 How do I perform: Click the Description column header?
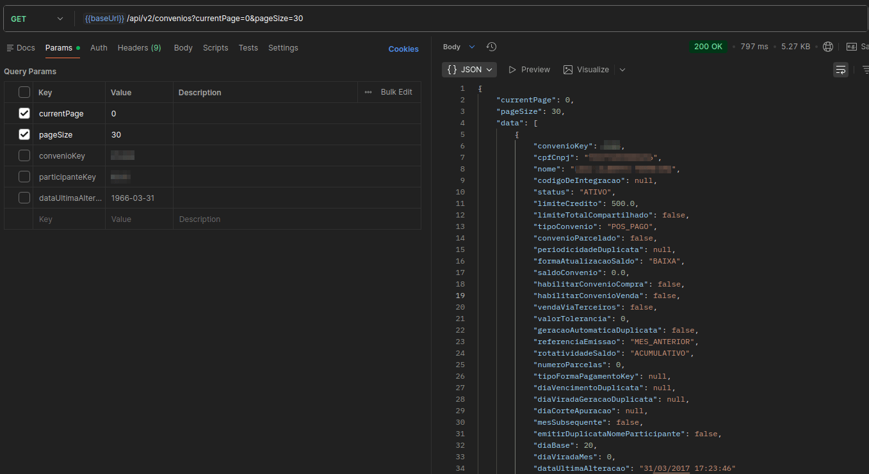coord(200,92)
